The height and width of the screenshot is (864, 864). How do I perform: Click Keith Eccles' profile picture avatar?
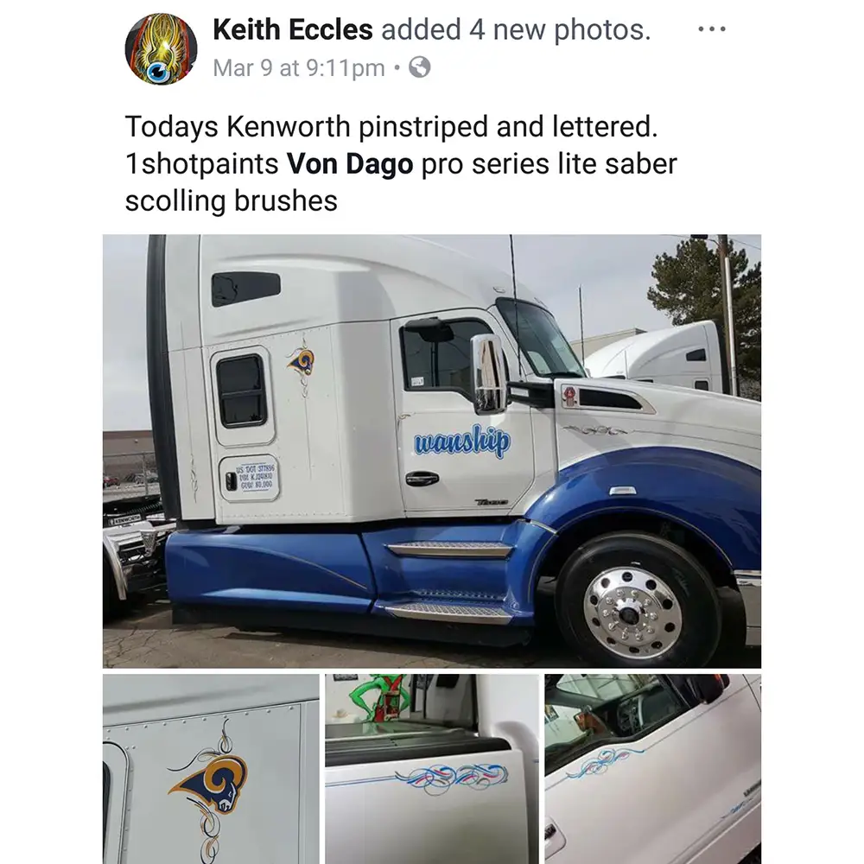(162, 48)
